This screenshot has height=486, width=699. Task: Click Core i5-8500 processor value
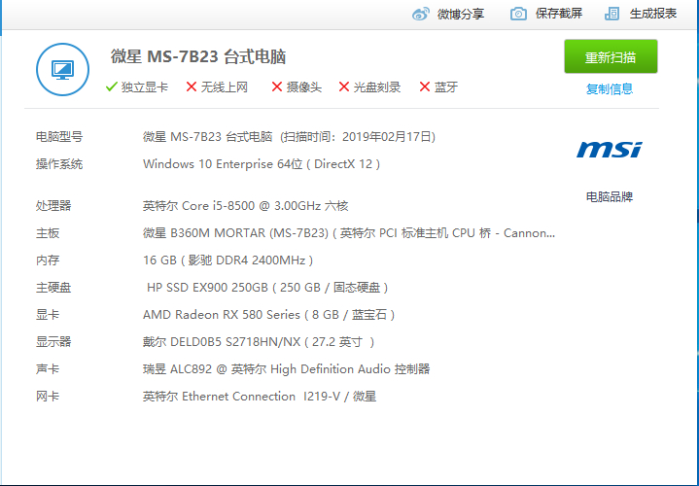pyautogui.click(x=245, y=205)
